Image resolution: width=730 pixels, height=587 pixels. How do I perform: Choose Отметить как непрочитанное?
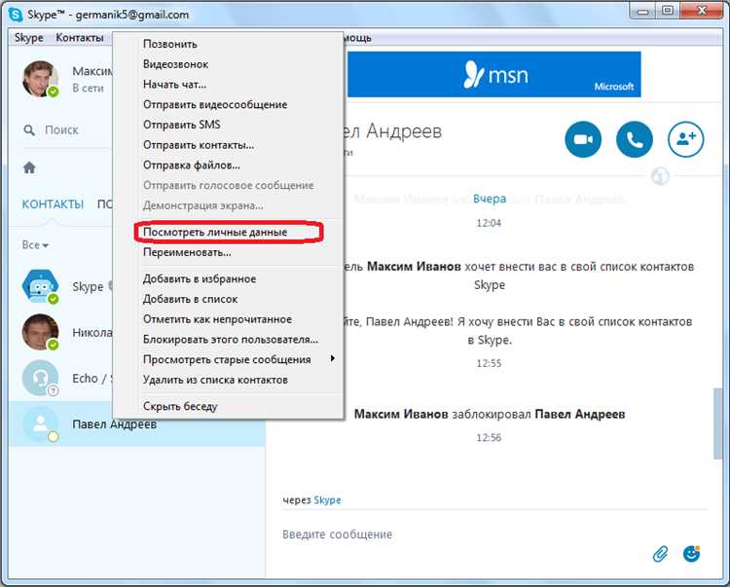[x=217, y=319]
